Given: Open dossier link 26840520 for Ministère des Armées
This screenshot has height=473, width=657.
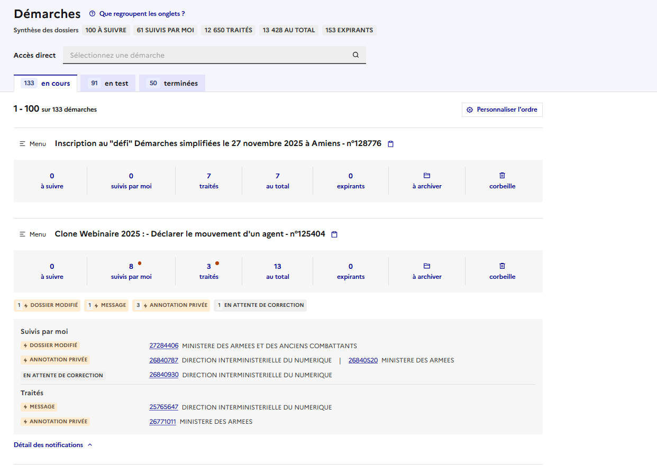Looking at the screenshot, I should [363, 360].
